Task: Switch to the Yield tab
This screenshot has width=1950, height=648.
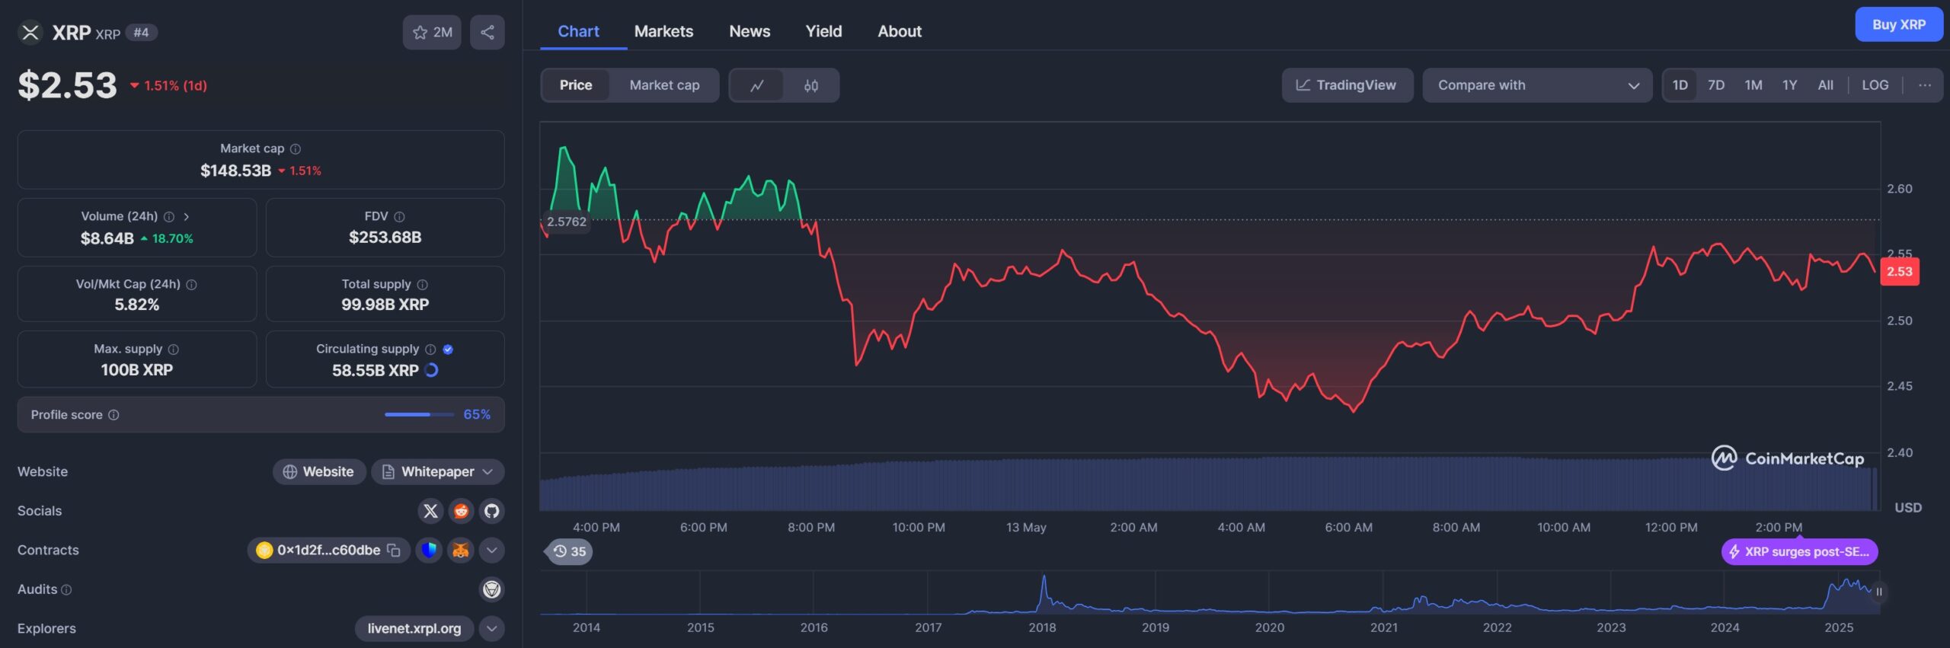Action: click(823, 31)
